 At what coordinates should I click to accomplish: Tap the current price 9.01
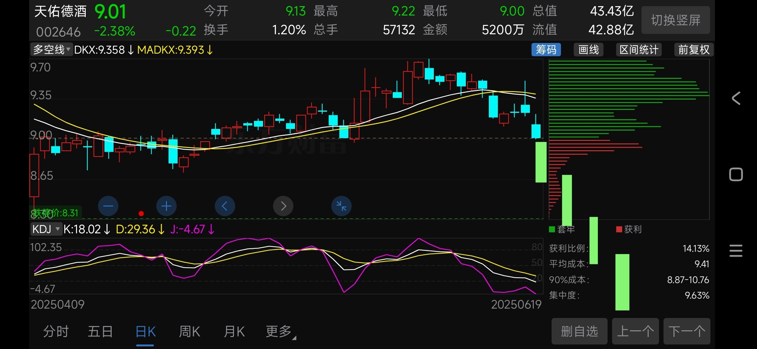click(x=110, y=12)
